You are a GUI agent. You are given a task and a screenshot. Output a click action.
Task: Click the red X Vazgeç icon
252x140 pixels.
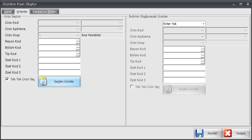(228, 133)
